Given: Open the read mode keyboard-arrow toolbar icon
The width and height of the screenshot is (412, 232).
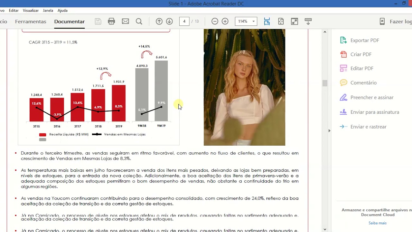Looking at the screenshot, I should [308, 21].
